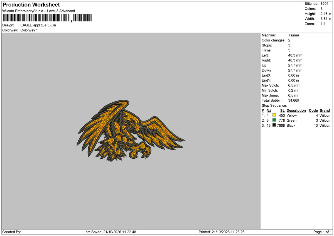The height and width of the screenshot is (236, 334).
Task: Click the design name 'EAGLE applique 3,8 in'
Action: coord(38,25)
